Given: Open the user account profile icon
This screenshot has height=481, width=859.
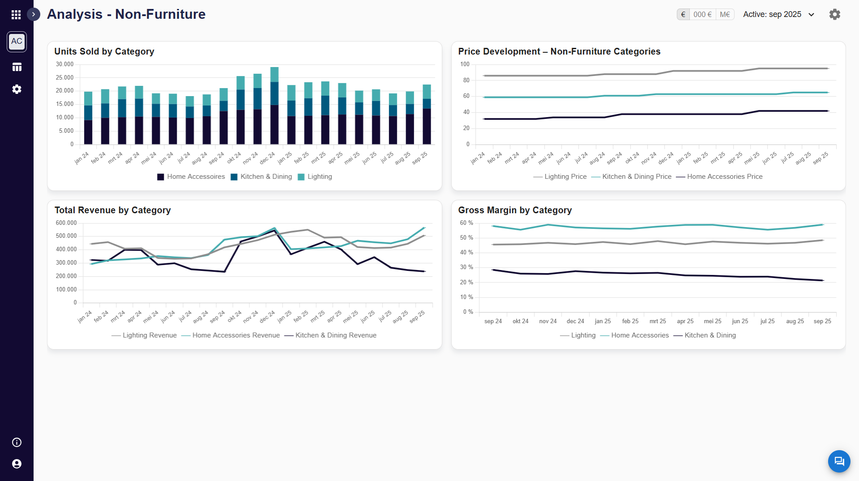Looking at the screenshot, I should point(17,464).
